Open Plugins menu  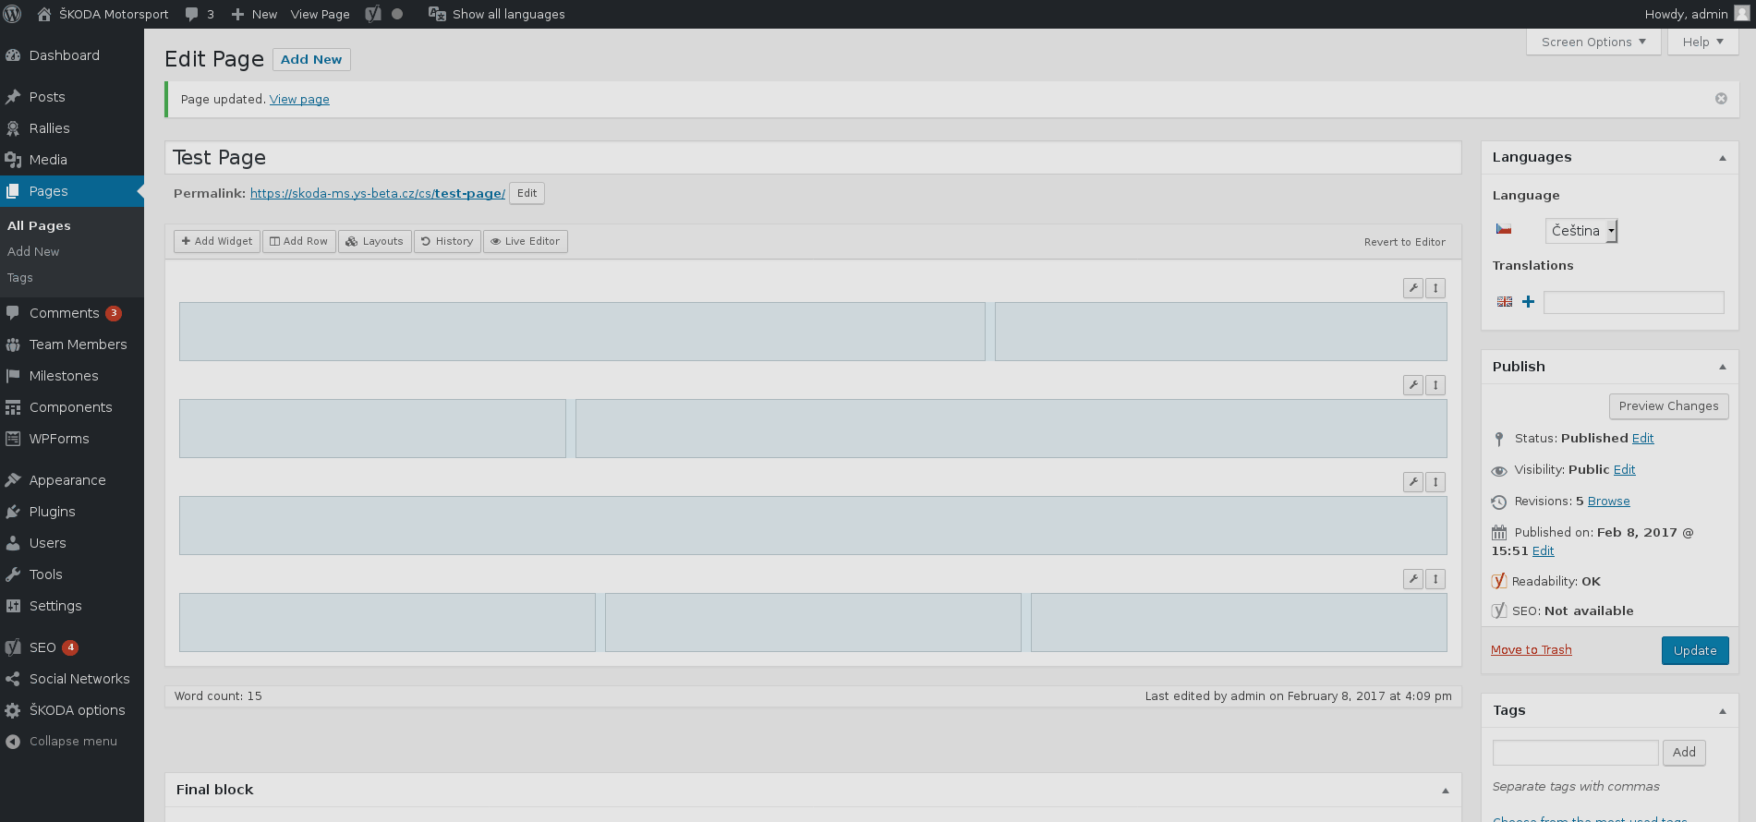(x=72, y=512)
